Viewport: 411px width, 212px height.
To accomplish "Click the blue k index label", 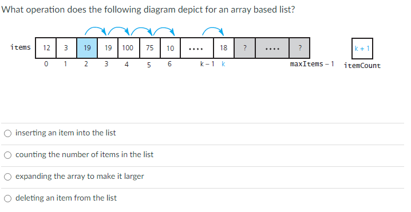I will pyautogui.click(x=223, y=64).
